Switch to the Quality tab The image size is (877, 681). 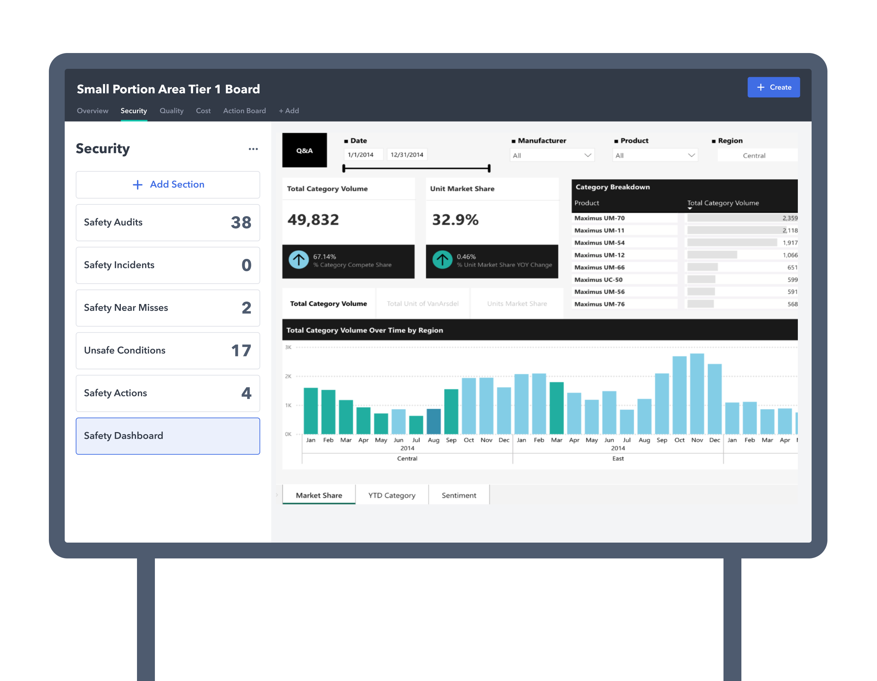(x=171, y=111)
